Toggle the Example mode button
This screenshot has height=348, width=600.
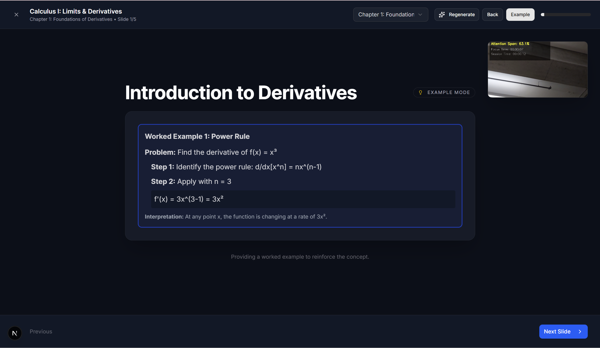[520, 15]
